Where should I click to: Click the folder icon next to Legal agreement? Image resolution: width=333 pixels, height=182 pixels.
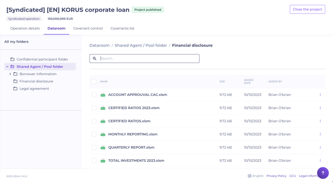(x=15, y=89)
